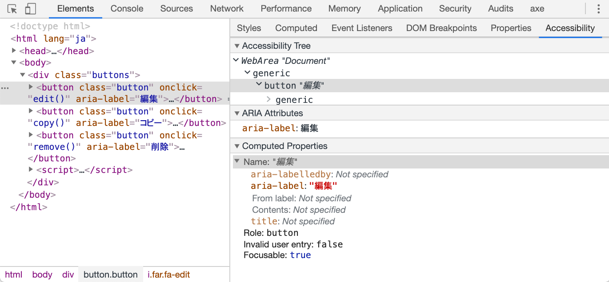Collapse the Accessibility Tree section
The height and width of the screenshot is (282, 609).
click(x=237, y=46)
